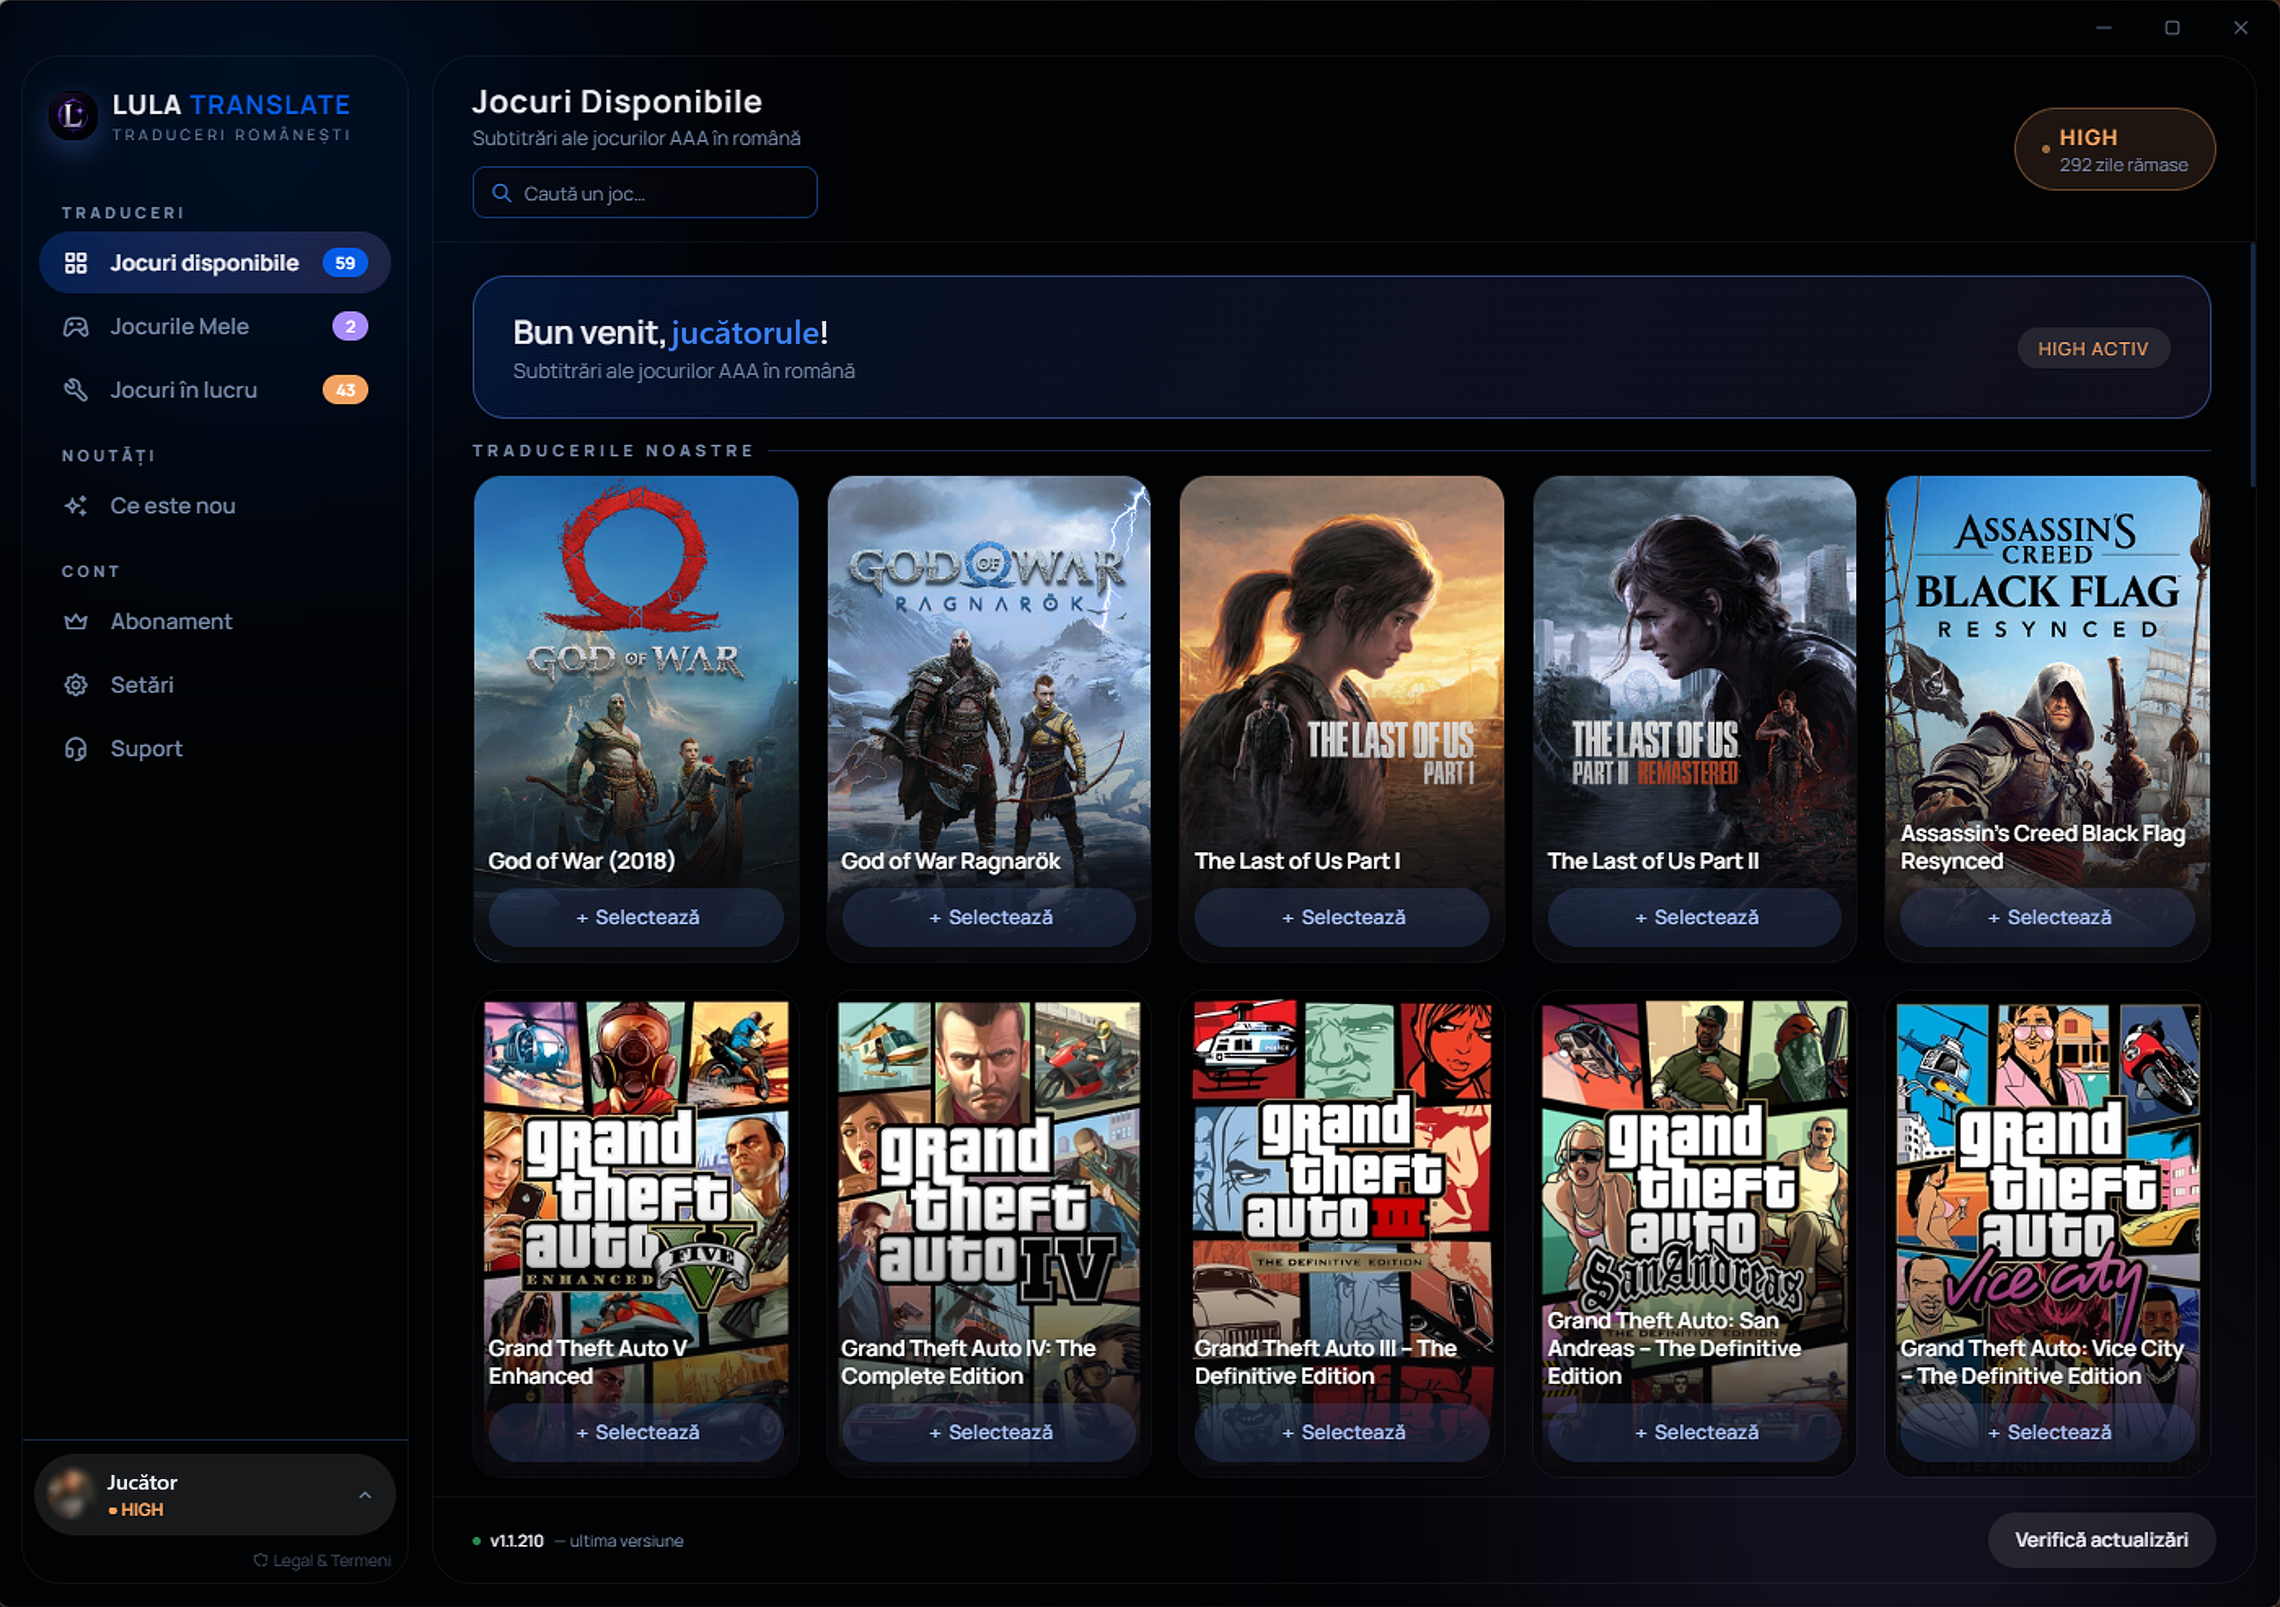Click Selectează for GTA IV Complete Edition

click(989, 1432)
